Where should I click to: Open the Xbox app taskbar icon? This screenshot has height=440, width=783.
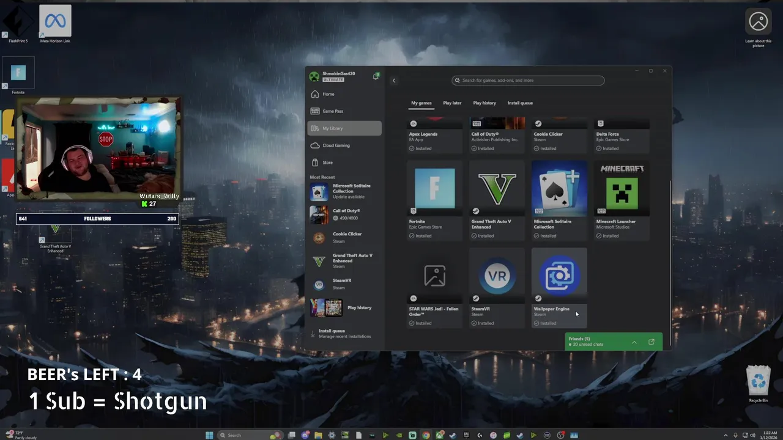click(x=440, y=435)
